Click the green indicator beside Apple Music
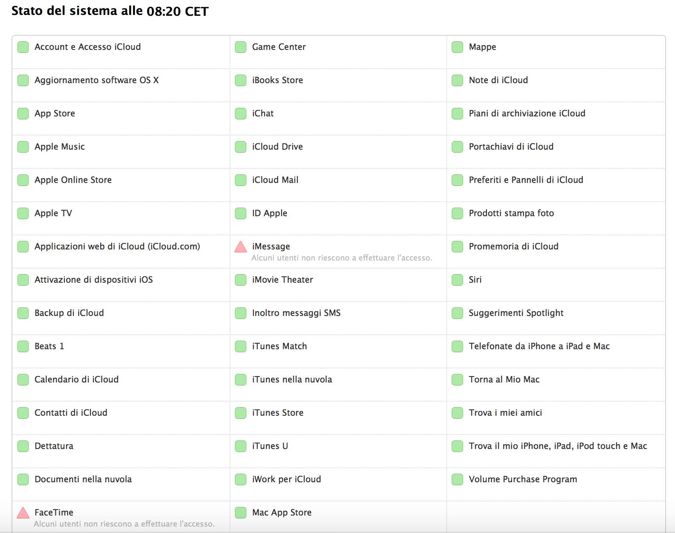This screenshot has width=675, height=533. [23, 147]
